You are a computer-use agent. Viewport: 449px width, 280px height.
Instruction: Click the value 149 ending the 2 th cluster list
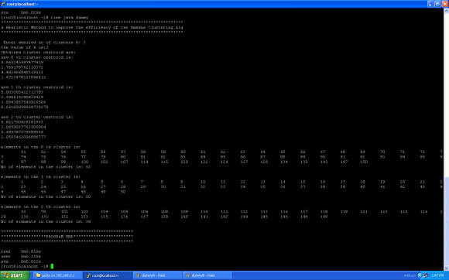click(324, 217)
